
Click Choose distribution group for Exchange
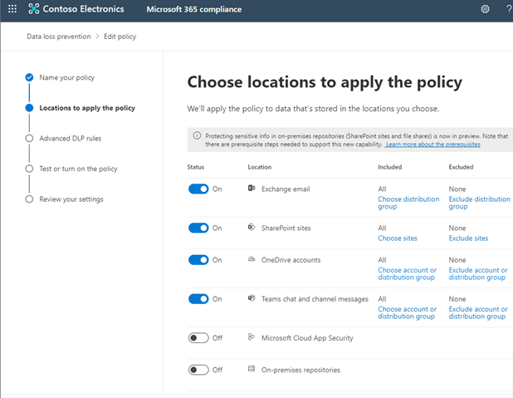click(x=408, y=203)
